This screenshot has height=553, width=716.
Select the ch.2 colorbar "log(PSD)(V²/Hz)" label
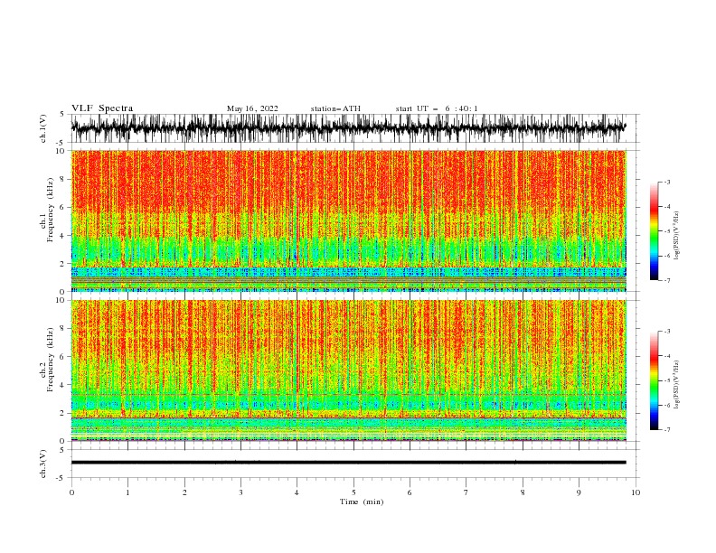(676, 385)
